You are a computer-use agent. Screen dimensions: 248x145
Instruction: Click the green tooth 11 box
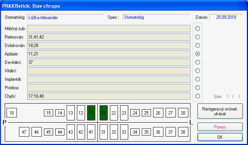tap(91, 113)
